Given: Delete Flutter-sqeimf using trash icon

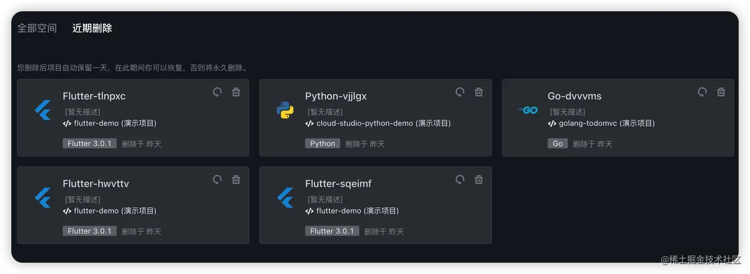Looking at the screenshot, I should 479,180.
